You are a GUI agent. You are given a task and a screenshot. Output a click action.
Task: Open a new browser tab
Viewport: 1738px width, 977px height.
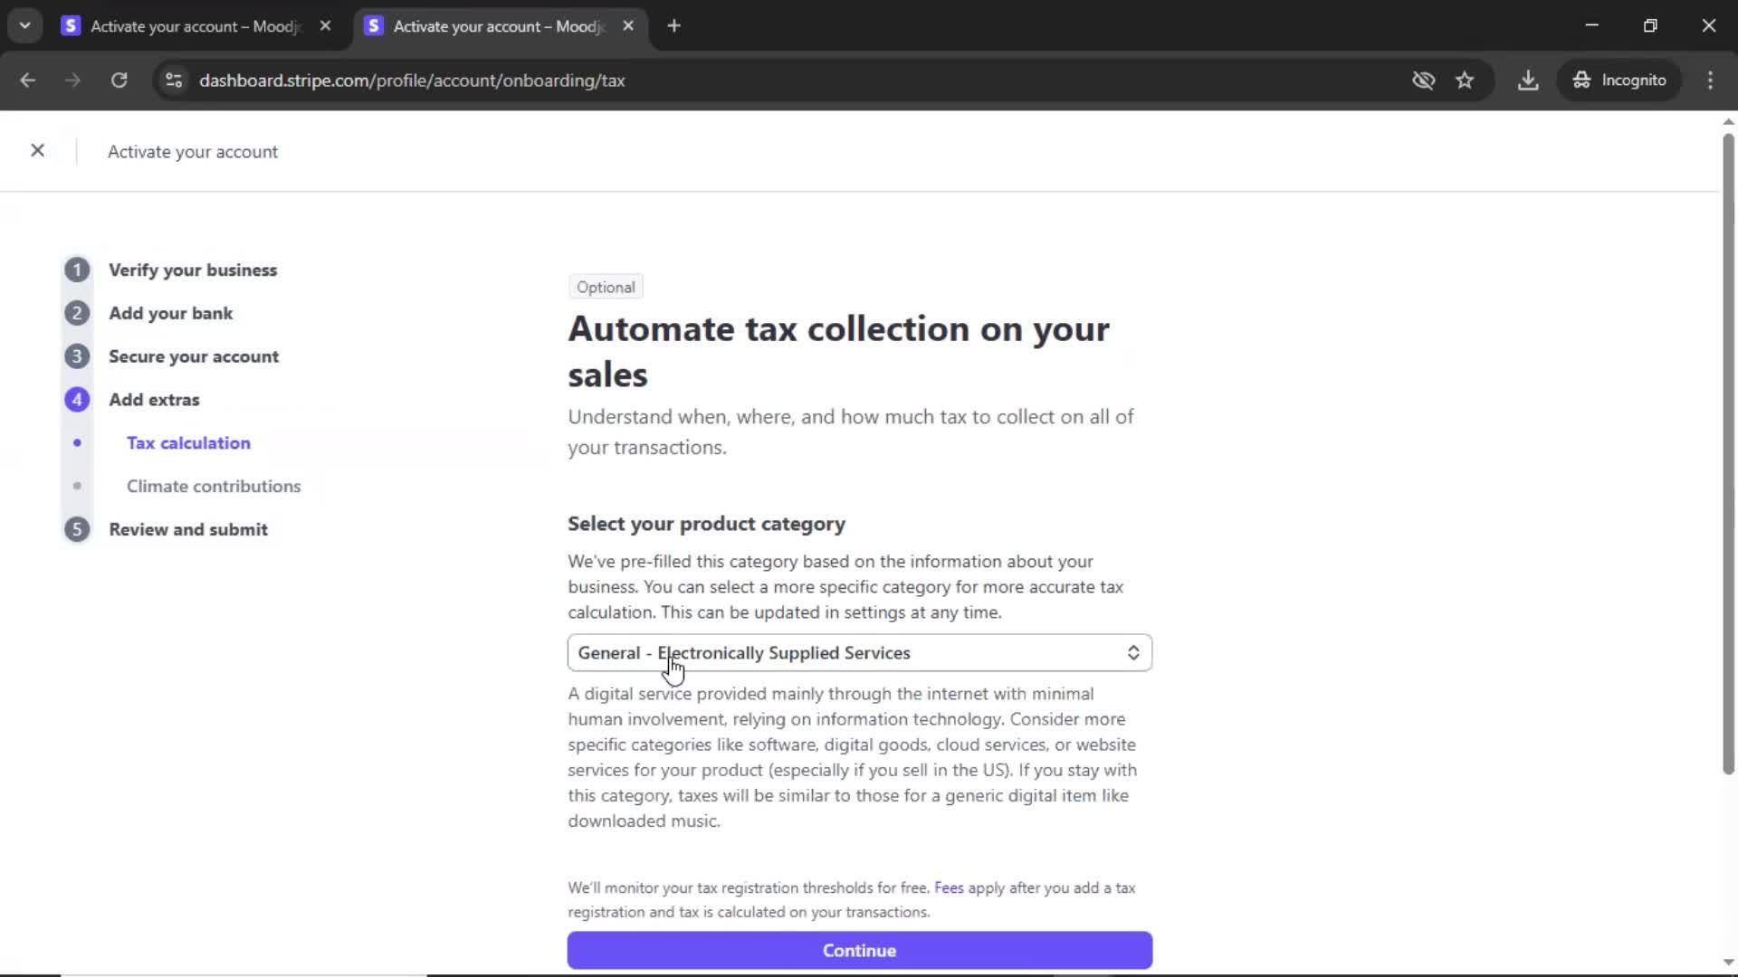click(673, 26)
